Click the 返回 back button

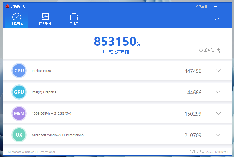[216, 19]
